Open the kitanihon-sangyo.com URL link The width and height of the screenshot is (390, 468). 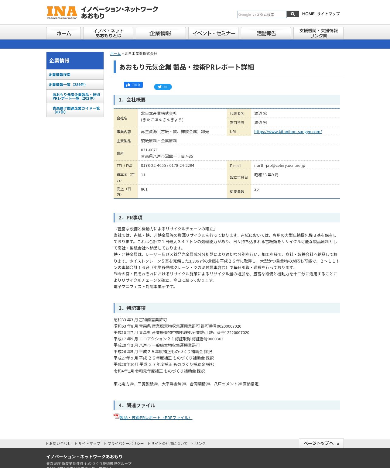288,132
